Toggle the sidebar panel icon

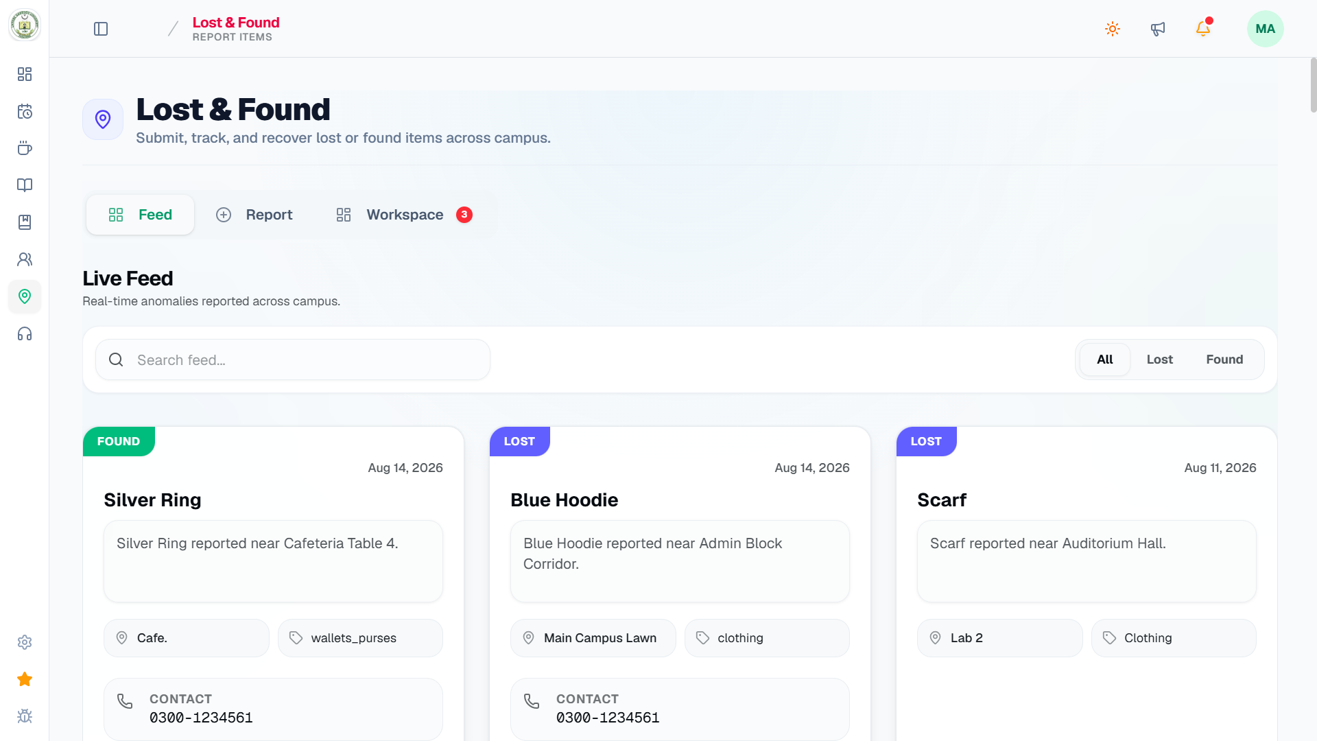[101, 29]
